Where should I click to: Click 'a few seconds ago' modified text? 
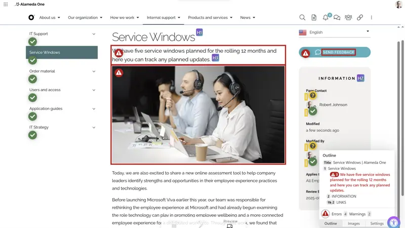[x=322, y=130]
